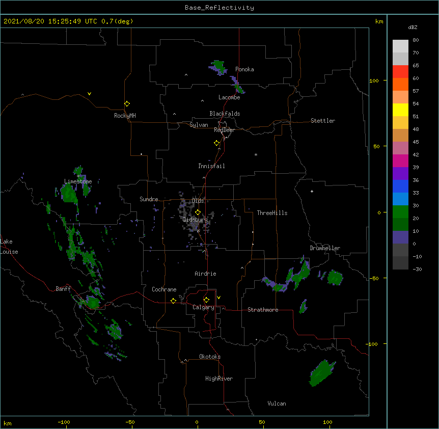Click the dBZ legend heading
The height and width of the screenshot is (429, 439).
click(x=413, y=28)
